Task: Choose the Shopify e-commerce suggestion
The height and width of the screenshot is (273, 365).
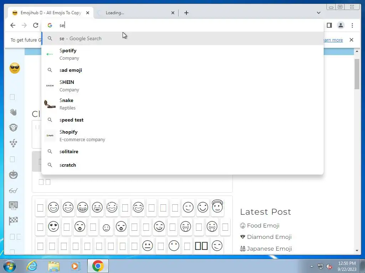Action: pyautogui.click(x=182, y=135)
